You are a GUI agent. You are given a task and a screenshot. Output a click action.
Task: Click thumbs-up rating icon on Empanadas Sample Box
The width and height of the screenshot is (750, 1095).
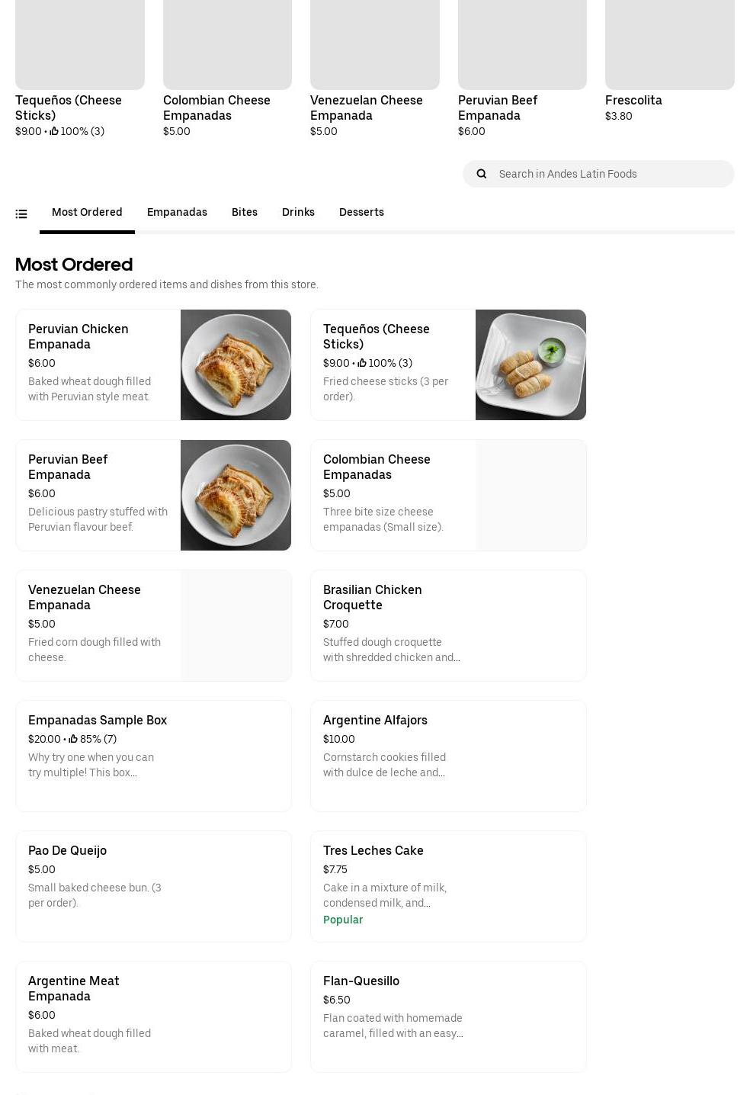click(74, 739)
